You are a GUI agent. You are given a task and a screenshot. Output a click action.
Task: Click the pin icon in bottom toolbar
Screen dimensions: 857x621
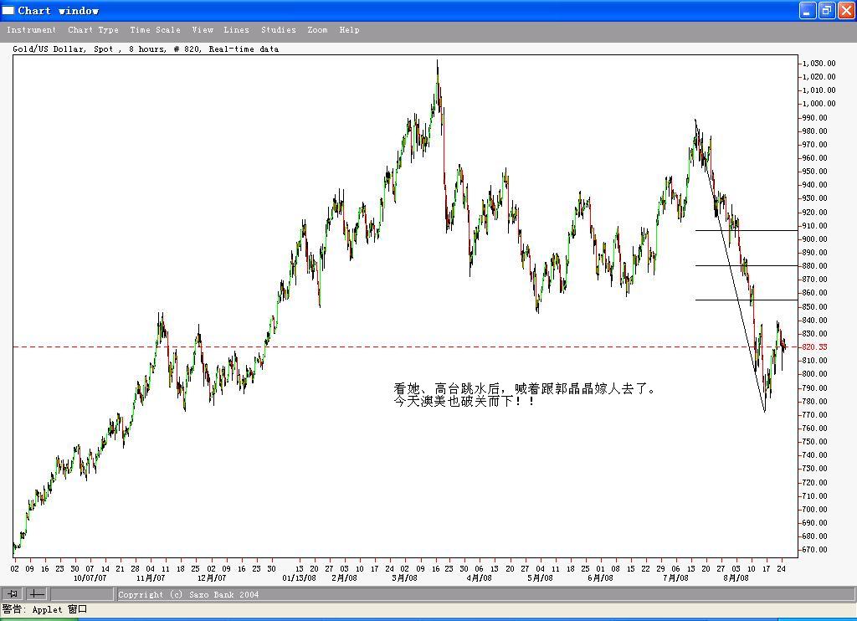12,593
